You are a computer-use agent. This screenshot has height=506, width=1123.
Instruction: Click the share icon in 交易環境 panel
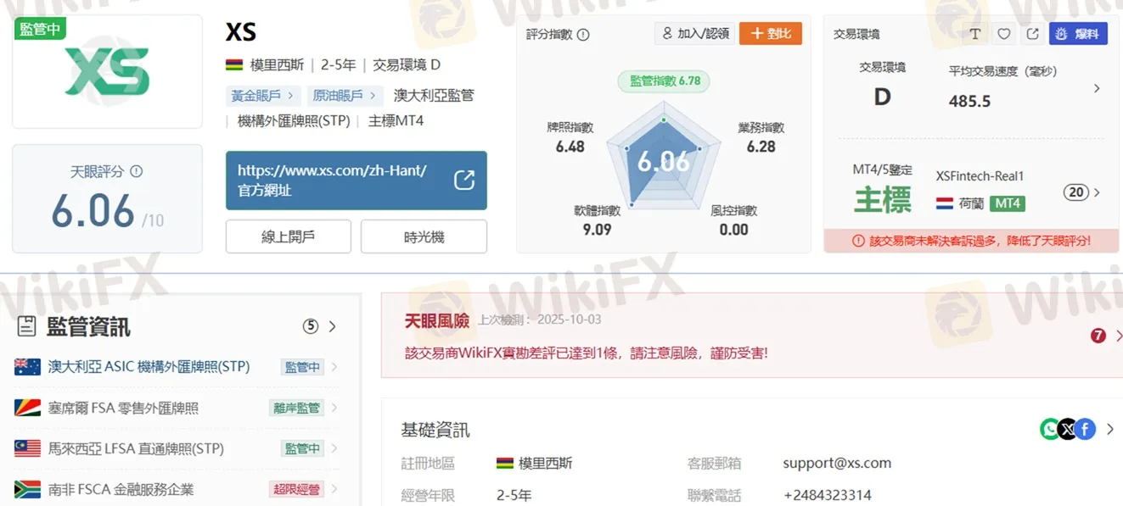pos(1032,34)
